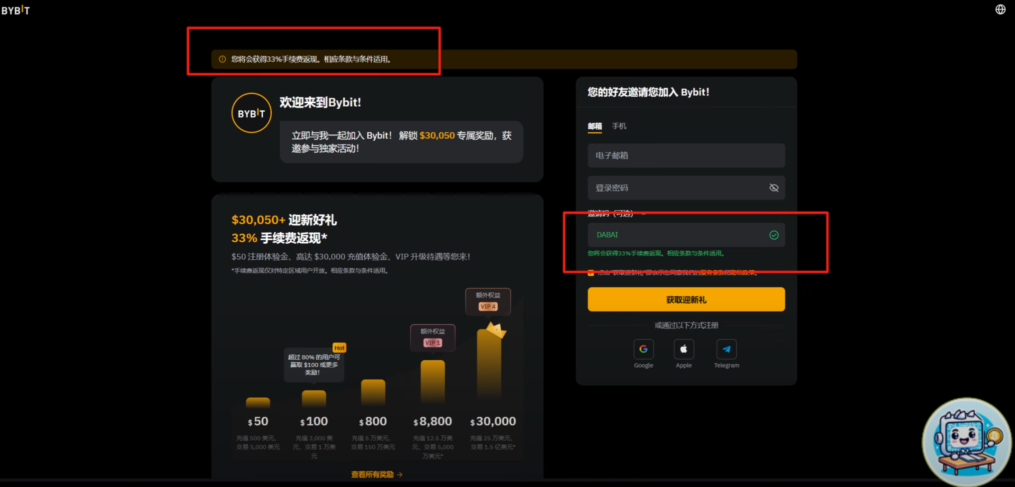Click the crown on the $30,000 bar

tap(496, 330)
